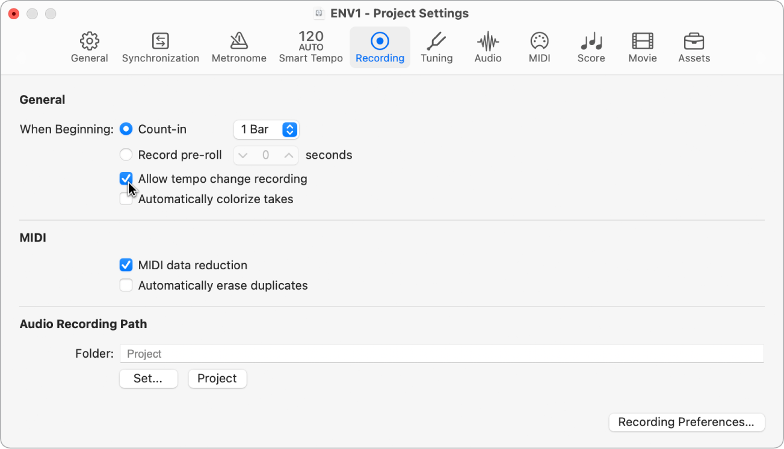
Task: Open the General settings gear icon
Action: [90, 47]
